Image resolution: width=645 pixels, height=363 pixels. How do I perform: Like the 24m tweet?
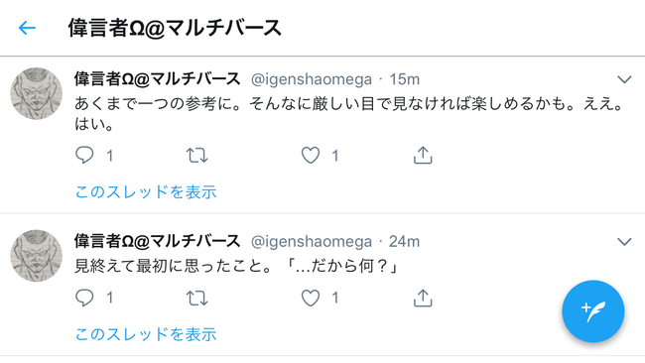[311, 298]
